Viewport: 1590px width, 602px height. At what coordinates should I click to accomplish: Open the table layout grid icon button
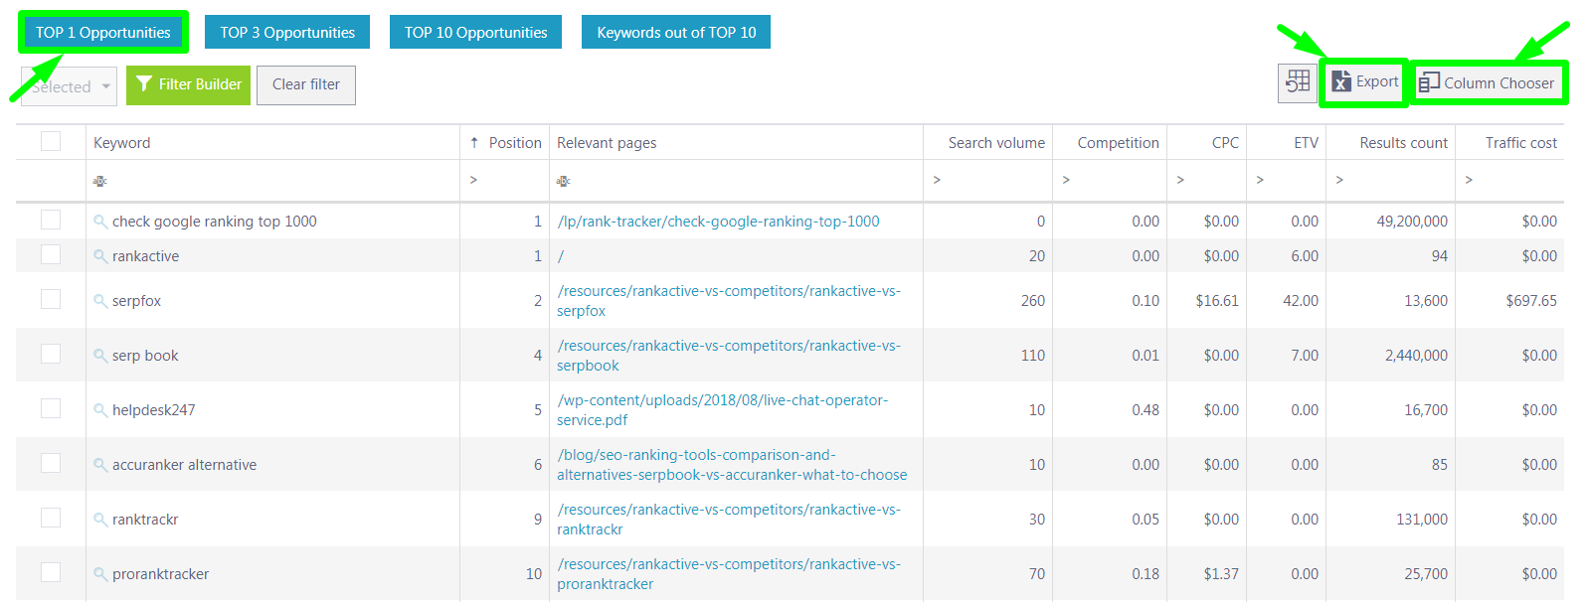coord(1298,82)
